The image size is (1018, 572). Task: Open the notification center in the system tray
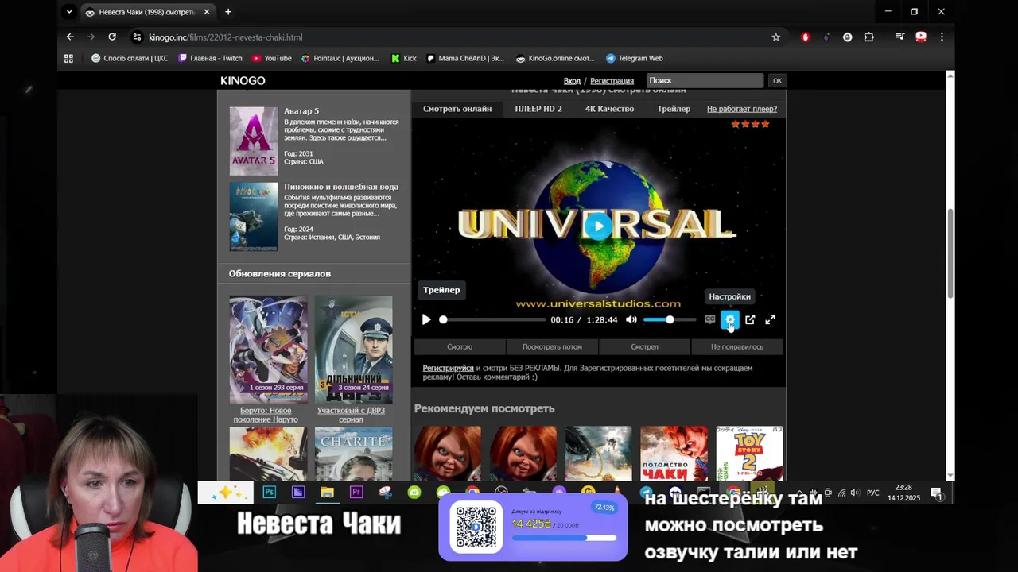pos(936,493)
